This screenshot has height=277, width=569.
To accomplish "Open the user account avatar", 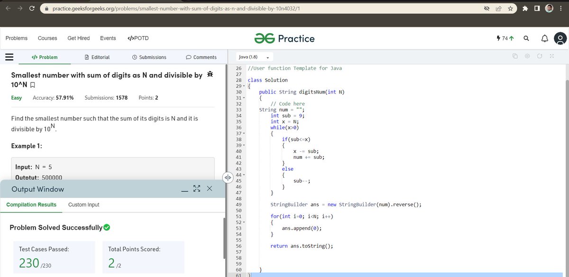I will (560, 38).
